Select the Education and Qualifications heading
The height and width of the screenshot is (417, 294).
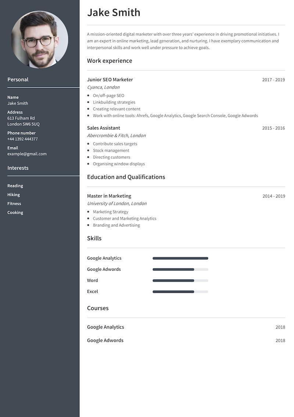pos(126,177)
